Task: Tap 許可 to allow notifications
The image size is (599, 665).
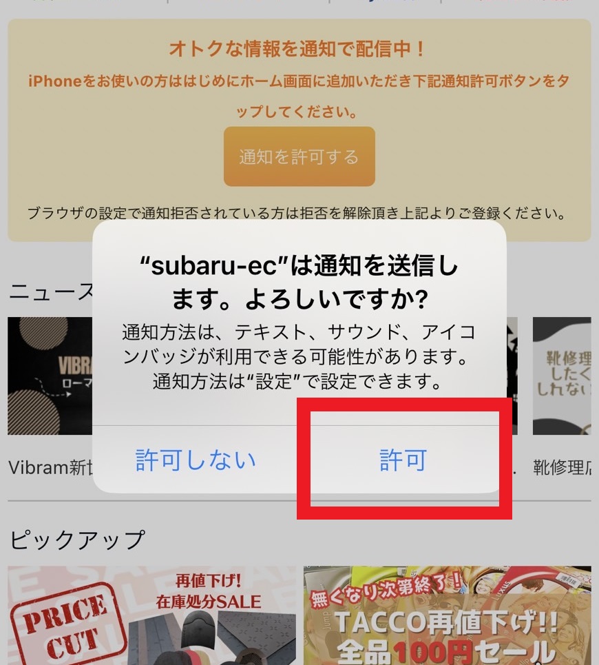Action: coord(403,460)
